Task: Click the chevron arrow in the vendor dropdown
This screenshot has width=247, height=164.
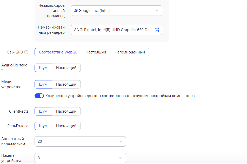Action: (x=157, y=11)
